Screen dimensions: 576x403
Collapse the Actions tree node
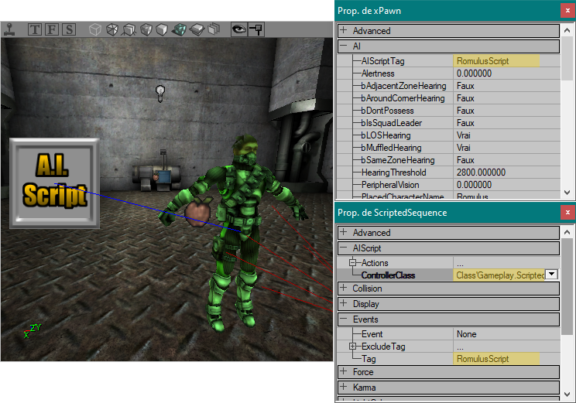[353, 262]
